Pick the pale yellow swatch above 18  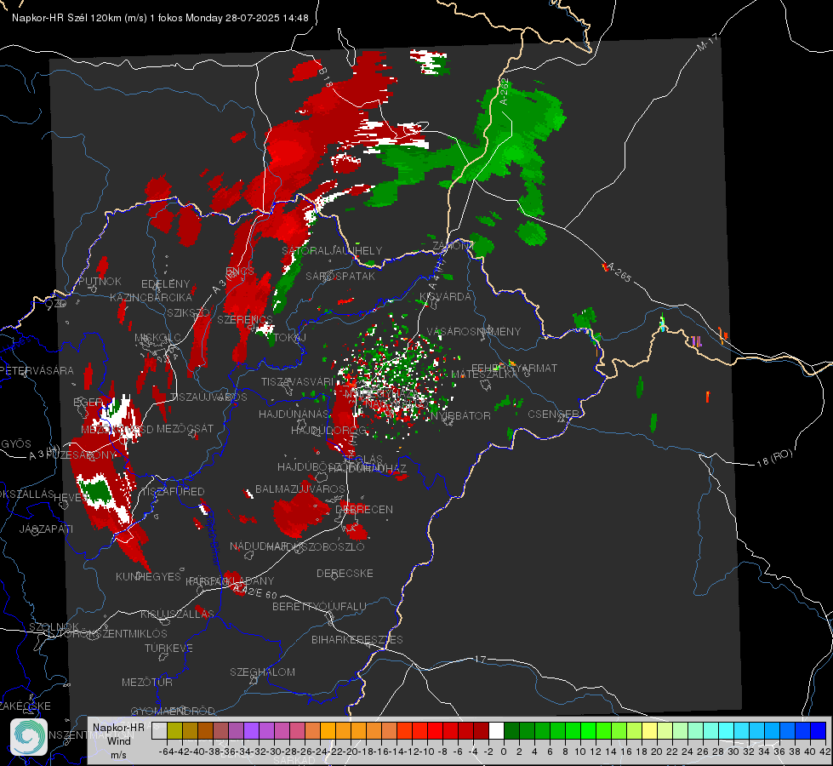(649, 730)
